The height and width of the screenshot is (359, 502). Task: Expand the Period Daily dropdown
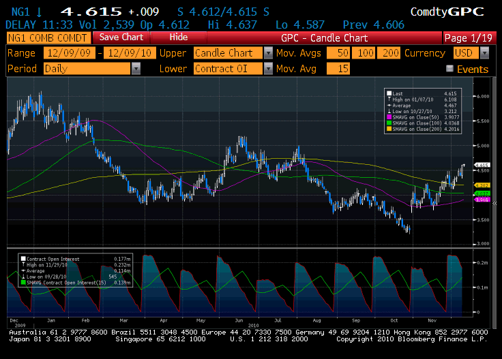click(136, 69)
